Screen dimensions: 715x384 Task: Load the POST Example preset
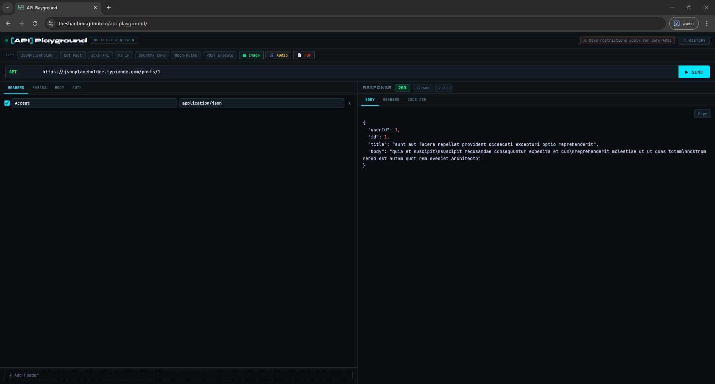[x=220, y=55]
